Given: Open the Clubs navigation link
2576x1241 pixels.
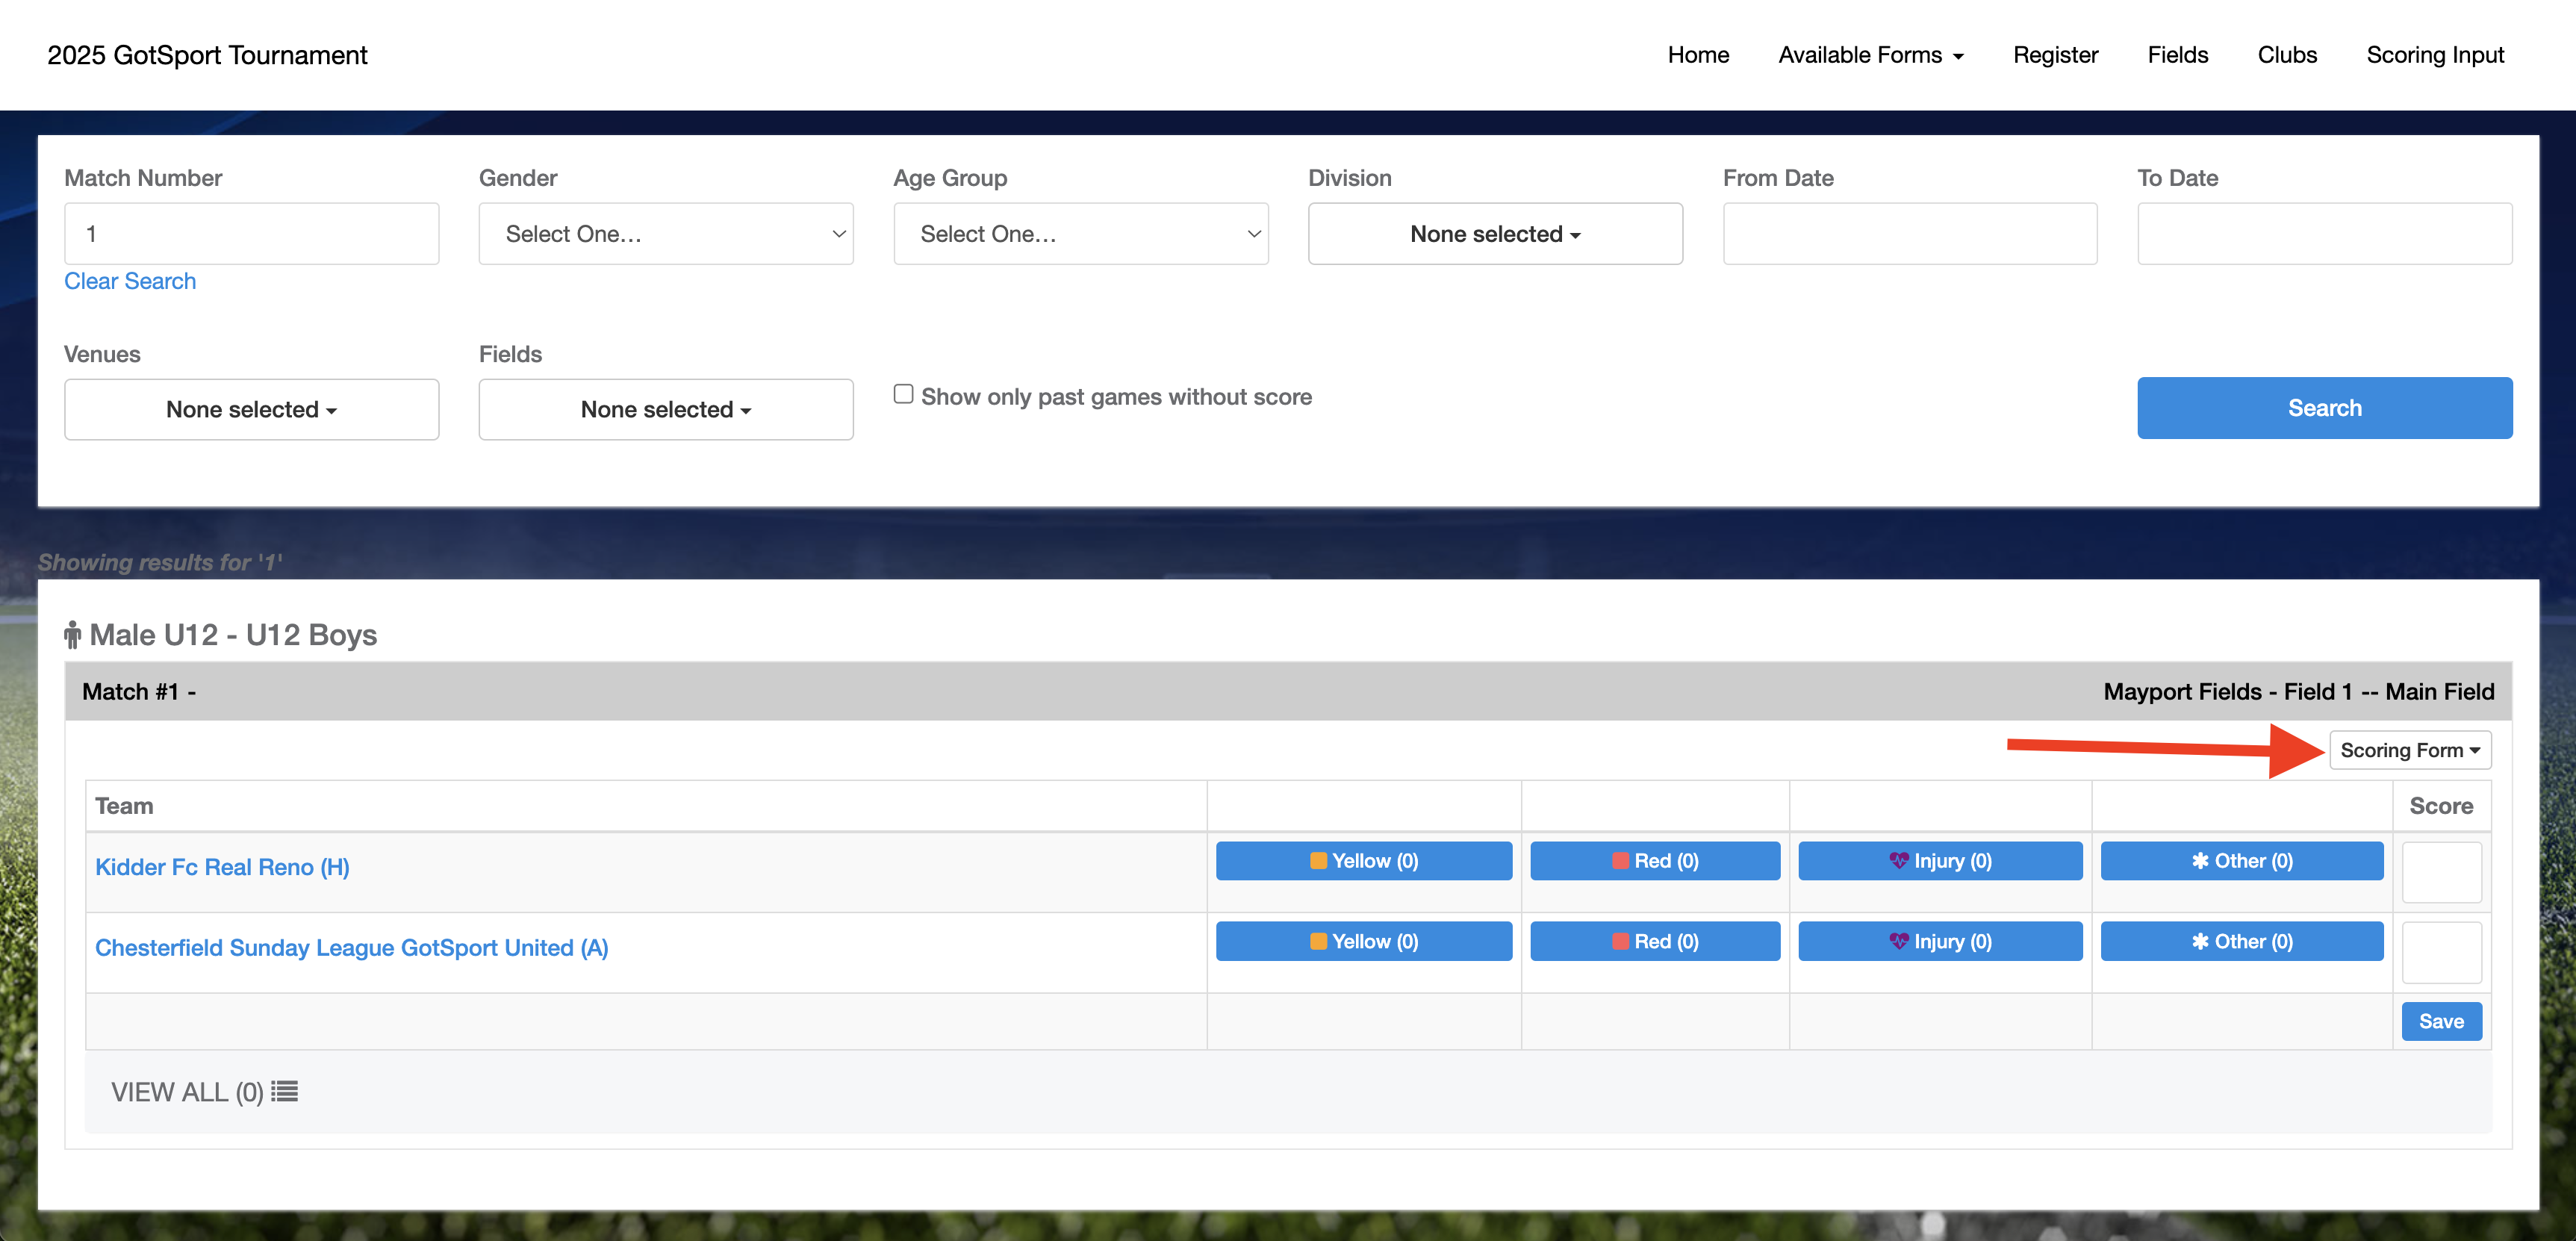Looking at the screenshot, I should [2287, 55].
